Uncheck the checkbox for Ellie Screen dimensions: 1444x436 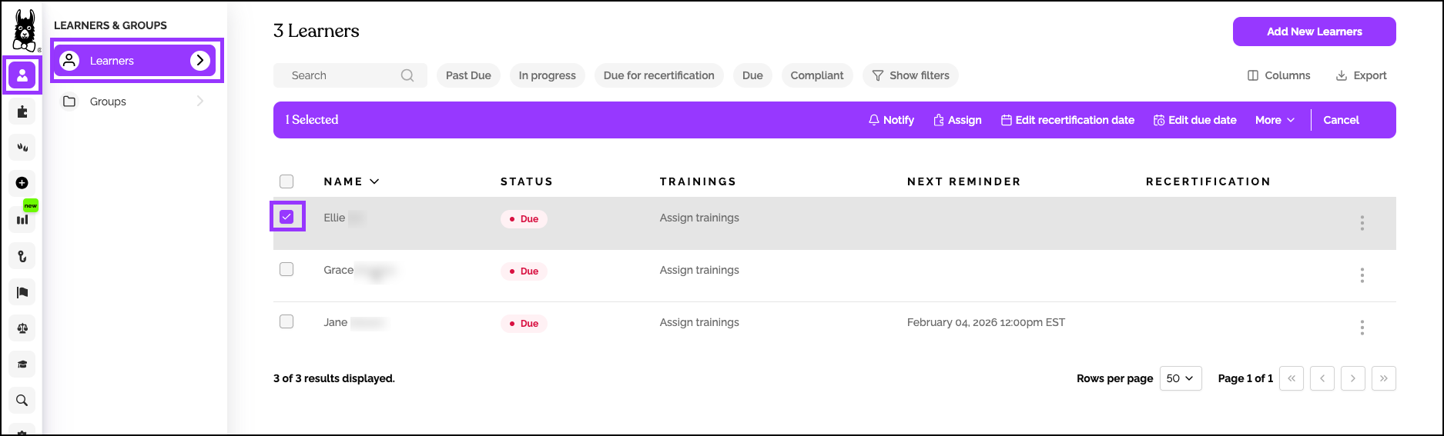tap(286, 217)
